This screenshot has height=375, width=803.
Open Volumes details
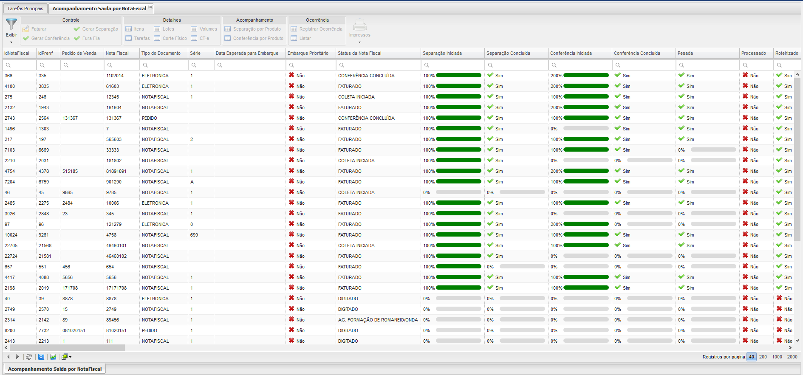click(204, 29)
